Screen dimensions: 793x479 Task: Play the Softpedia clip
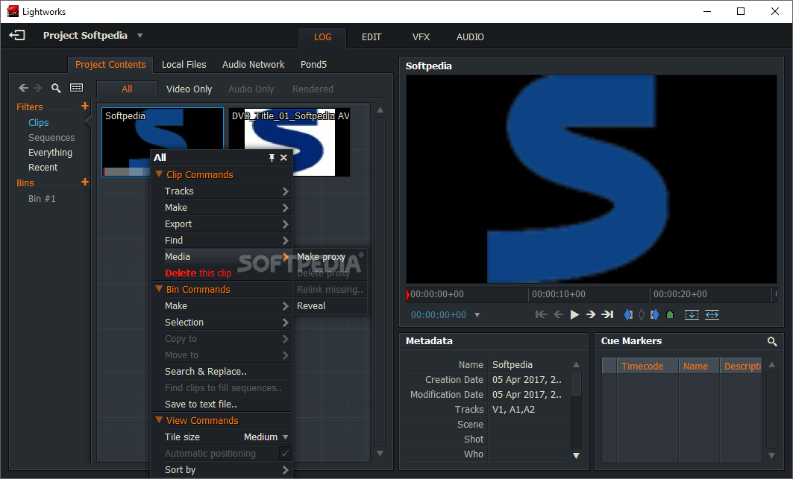574,315
